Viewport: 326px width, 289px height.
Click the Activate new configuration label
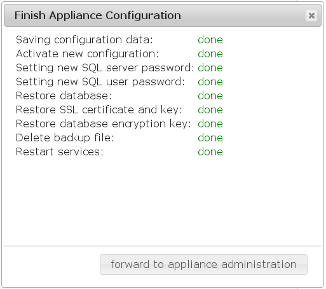tap(87, 53)
